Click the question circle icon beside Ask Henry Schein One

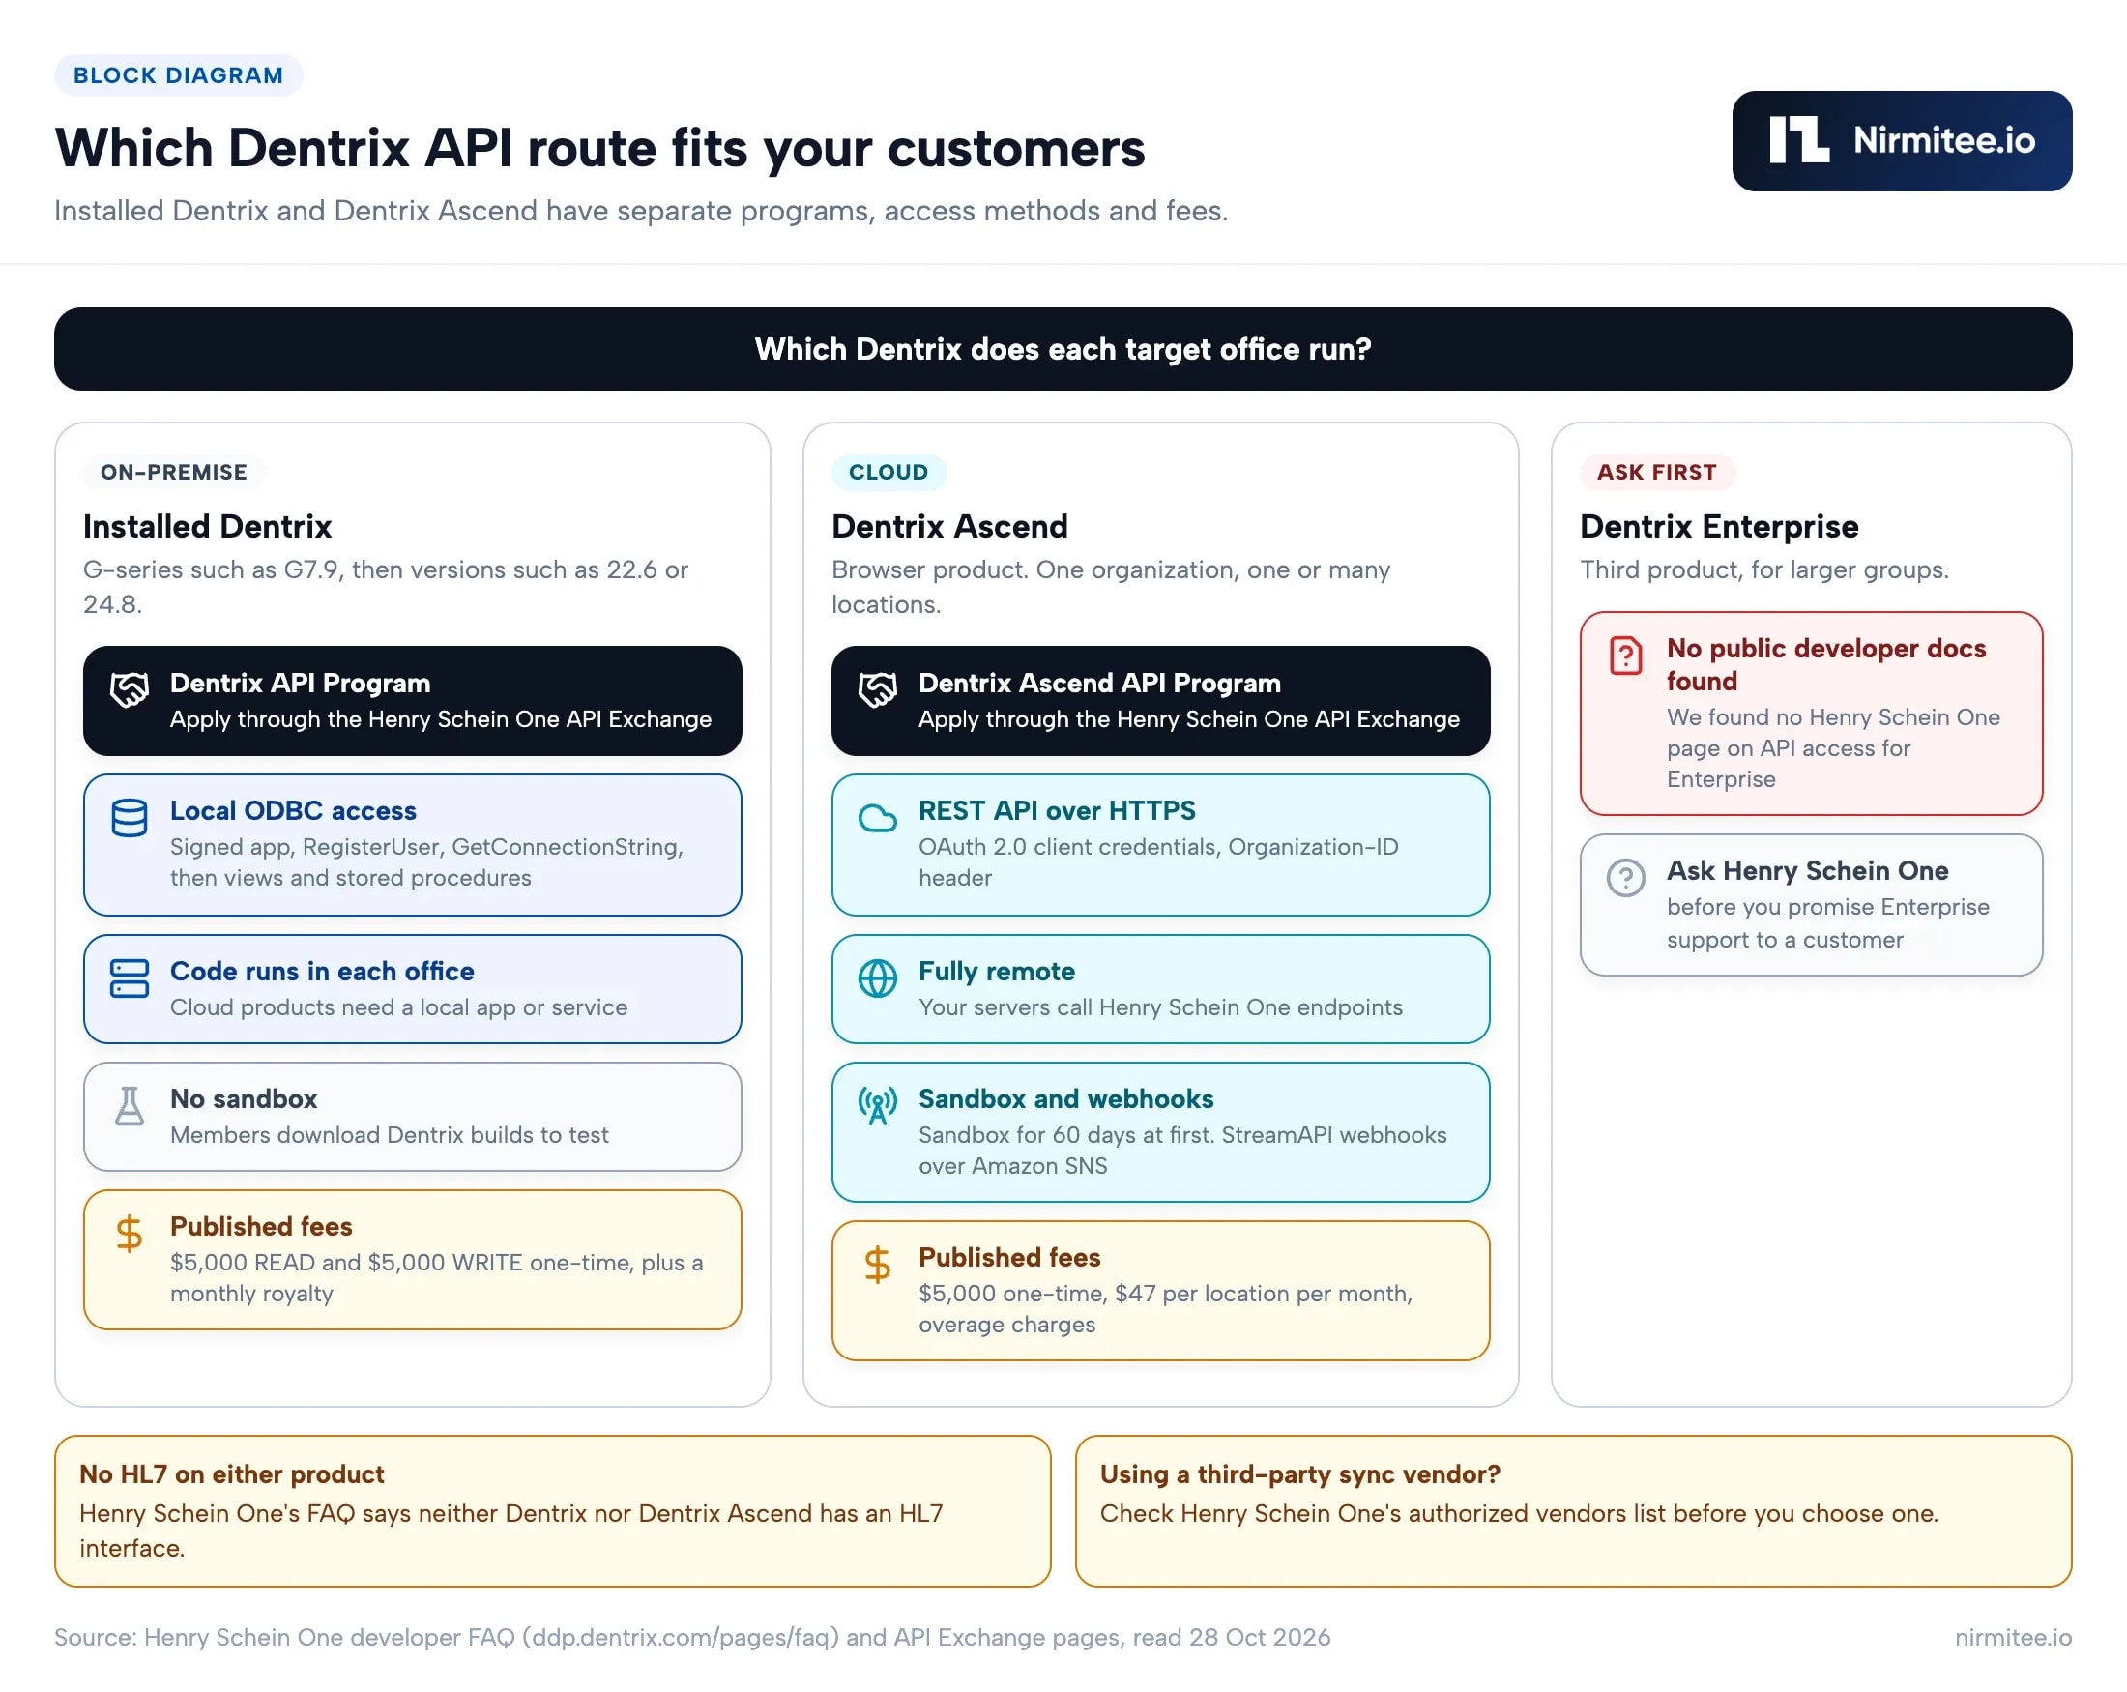tap(1626, 877)
